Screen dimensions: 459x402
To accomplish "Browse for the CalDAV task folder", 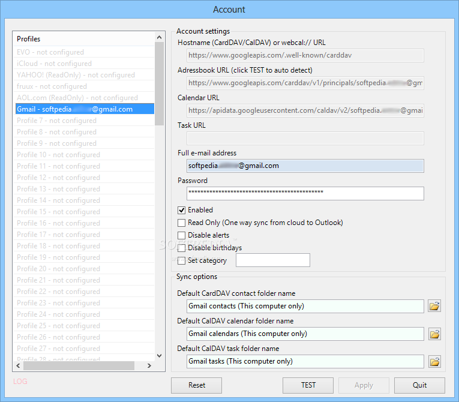I will click(434, 362).
